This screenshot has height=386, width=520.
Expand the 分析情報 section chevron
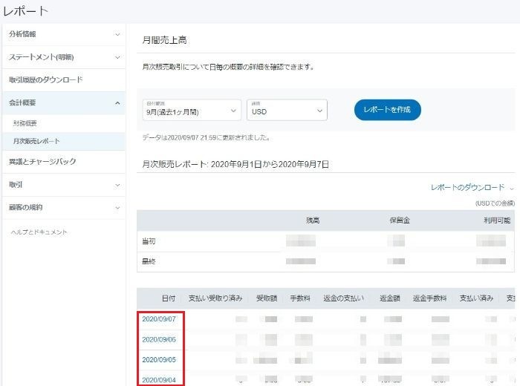[117, 34]
